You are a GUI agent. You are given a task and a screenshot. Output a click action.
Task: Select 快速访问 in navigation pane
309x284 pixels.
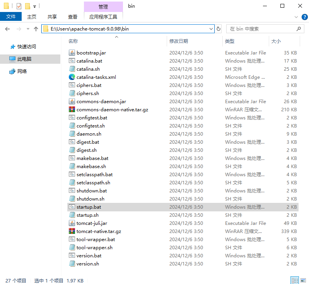27,47
